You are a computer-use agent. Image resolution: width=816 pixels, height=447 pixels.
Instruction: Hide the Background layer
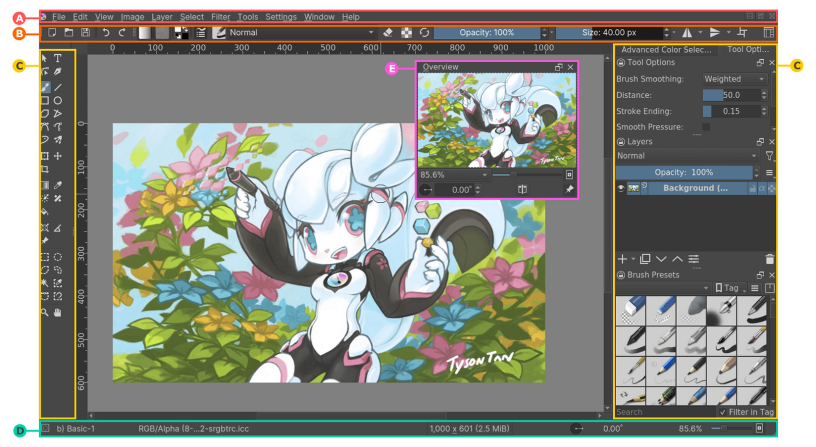point(620,188)
